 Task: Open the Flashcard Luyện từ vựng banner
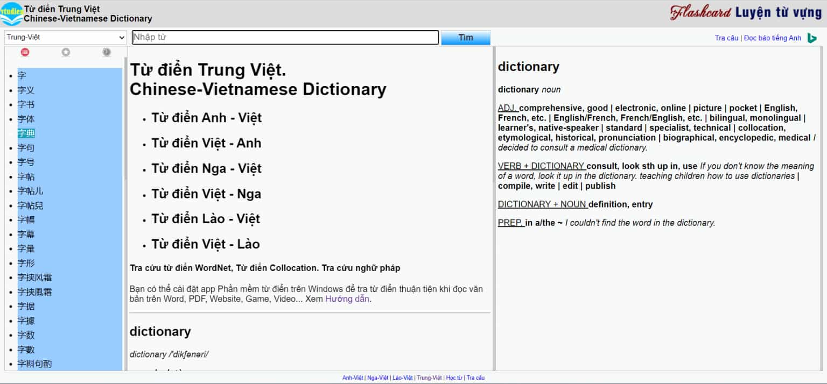tap(746, 12)
